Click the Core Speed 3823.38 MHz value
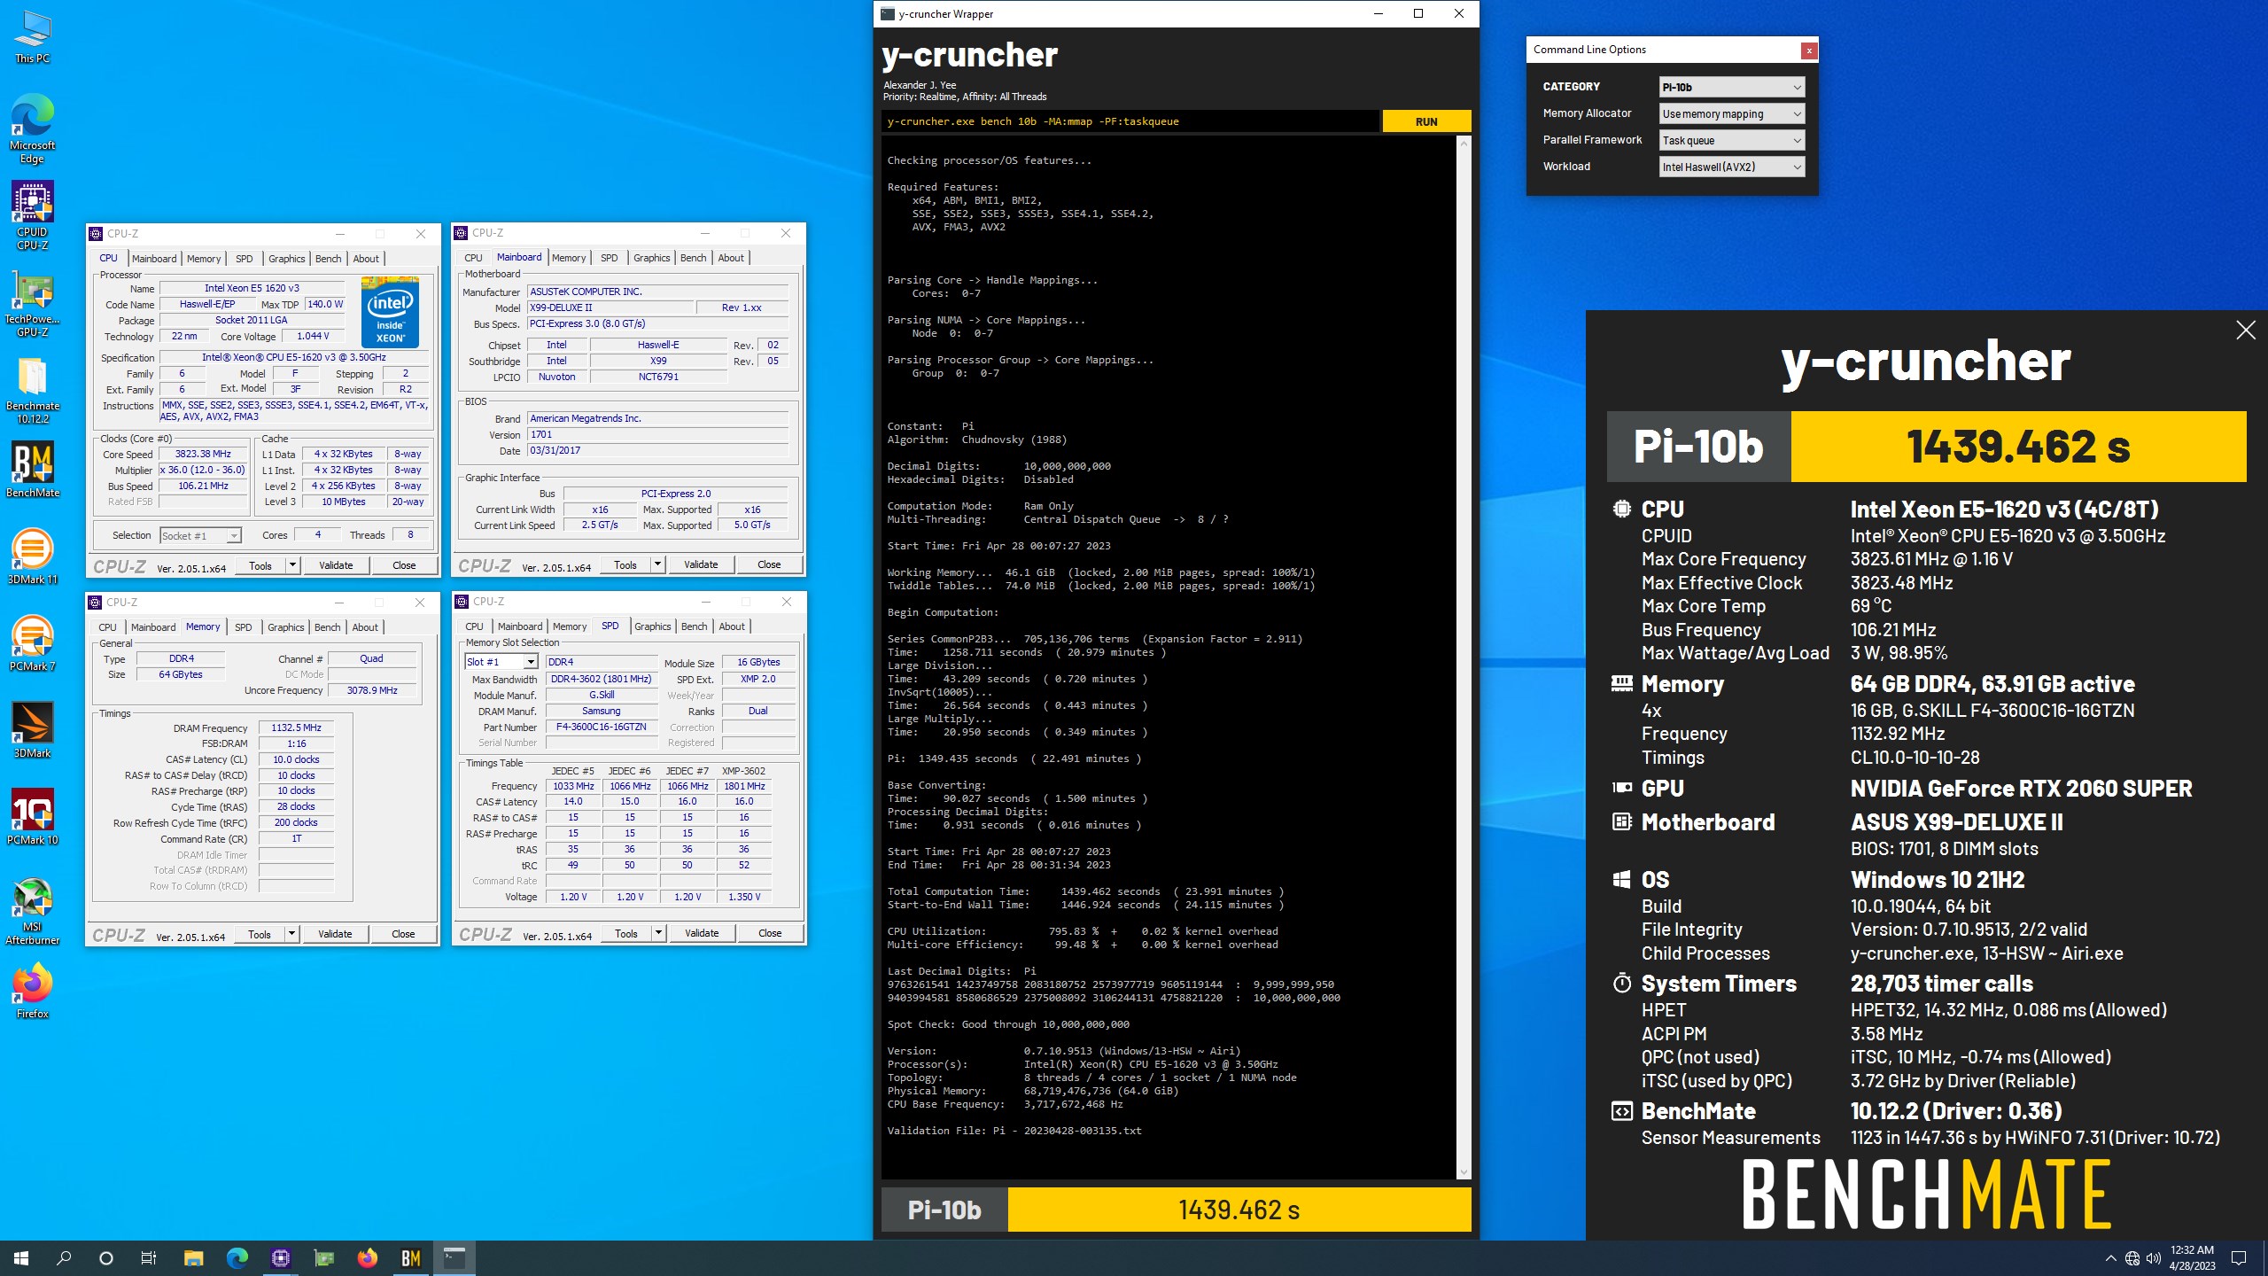This screenshot has height=1276, width=2268. pyautogui.click(x=203, y=454)
